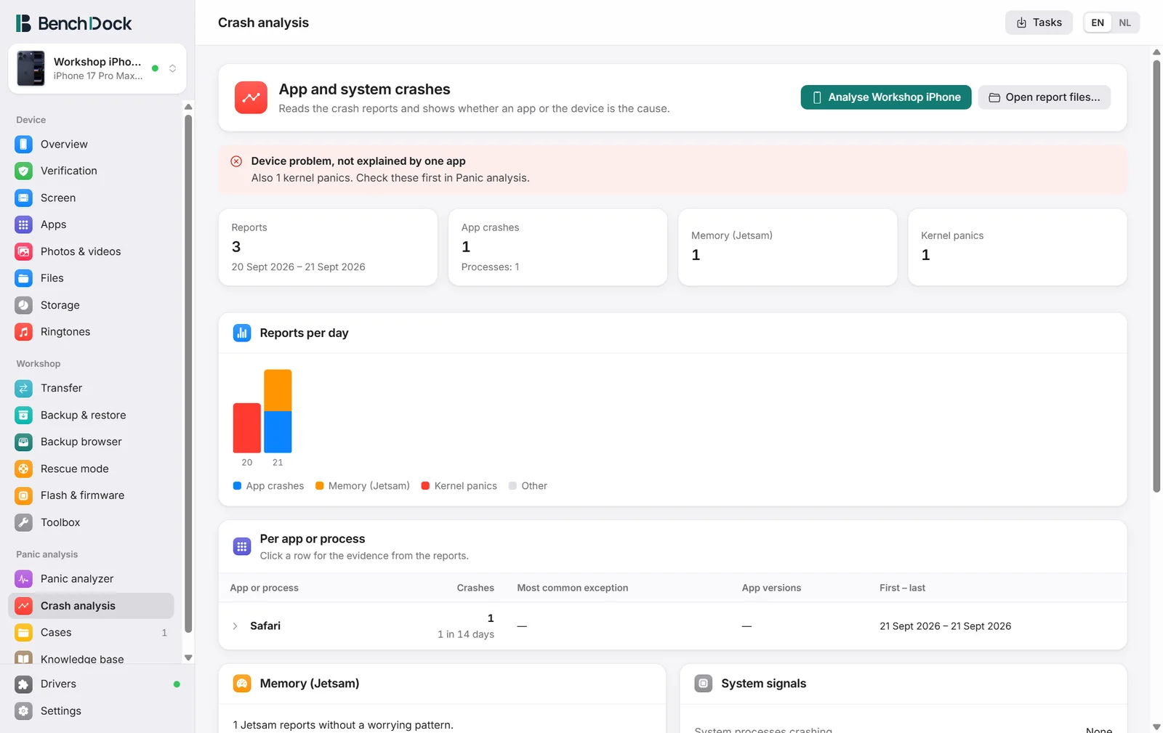The image size is (1163, 733).
Task: Click the Flash & firmware icon
Action: click(x=24, y=495)
